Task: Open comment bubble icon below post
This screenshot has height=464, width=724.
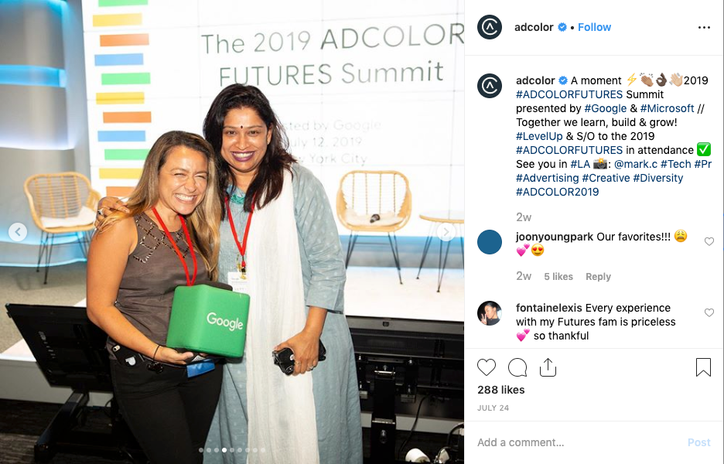Action: [x=517, y=367]
